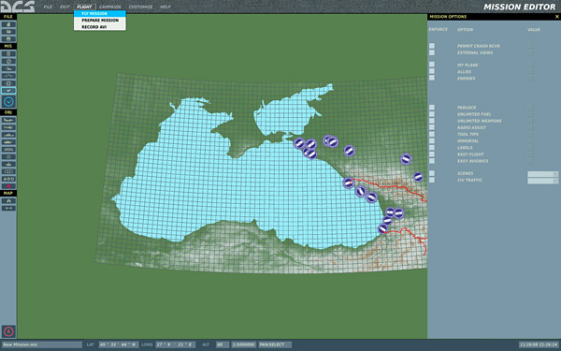The height and width of the screenshot is (351, 561).
Task: Enforce the External Views option
Action: (x=432, y=52)
